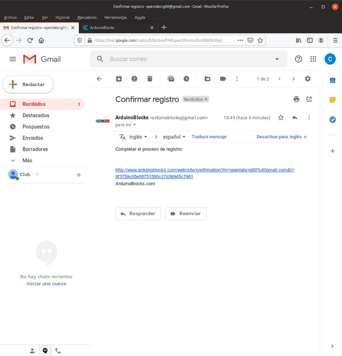Open the arduinoblocks confirmation link
The image size is (342, 356).
(205, 174)
